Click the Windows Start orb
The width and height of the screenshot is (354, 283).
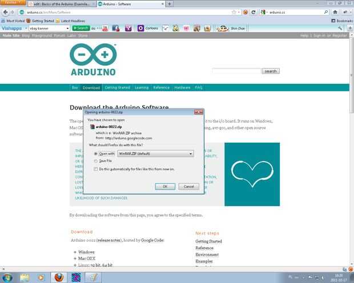7,278
